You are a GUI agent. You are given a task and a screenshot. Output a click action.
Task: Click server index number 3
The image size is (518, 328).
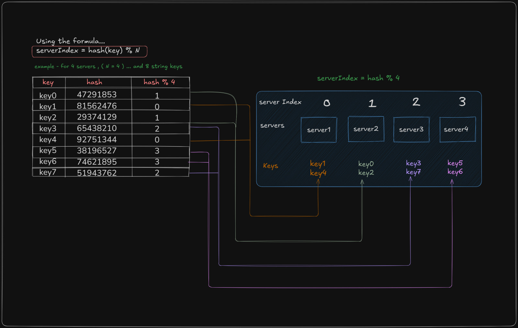pyautogui.click(x=462, y=102)
